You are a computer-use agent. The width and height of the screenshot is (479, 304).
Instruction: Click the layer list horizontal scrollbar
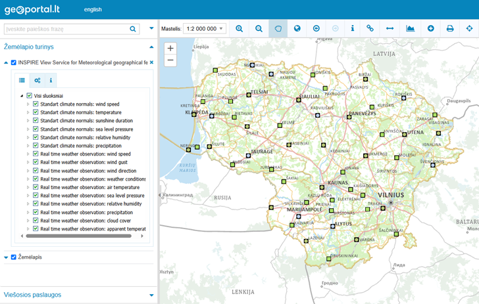(x=79, y=236)
